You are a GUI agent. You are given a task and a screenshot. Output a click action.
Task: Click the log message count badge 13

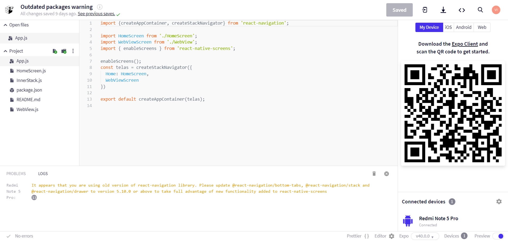pos(34,197)
